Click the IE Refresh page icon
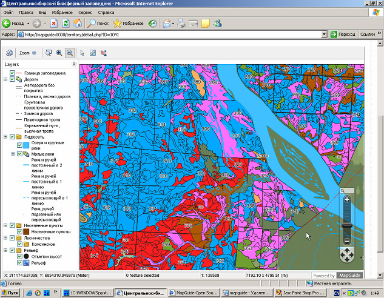The height and width of the screenshot is (298, 384). point(66,24)
